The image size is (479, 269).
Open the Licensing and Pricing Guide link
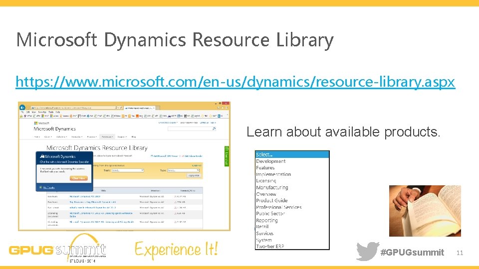[102, 222]
